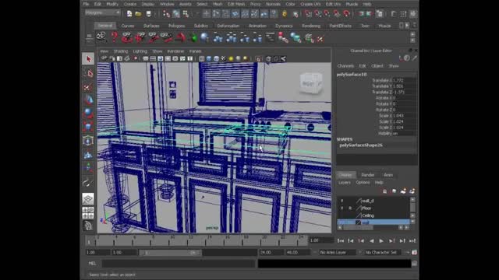Activate the Show Manipulator tool
The width and height of the screenshot is (499, 280).
[x=88, y=167]
